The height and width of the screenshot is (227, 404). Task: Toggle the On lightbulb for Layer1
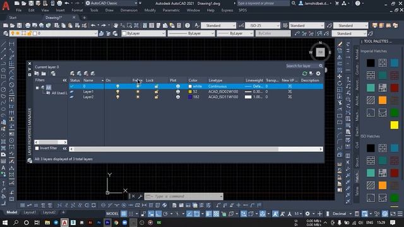point(118,91)
